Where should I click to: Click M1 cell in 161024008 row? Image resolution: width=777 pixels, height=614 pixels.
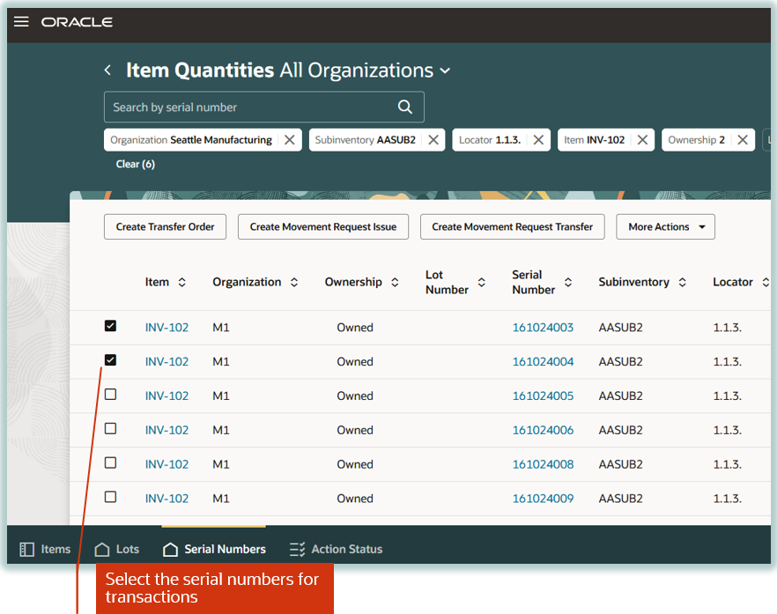click(x=221, y=464)
